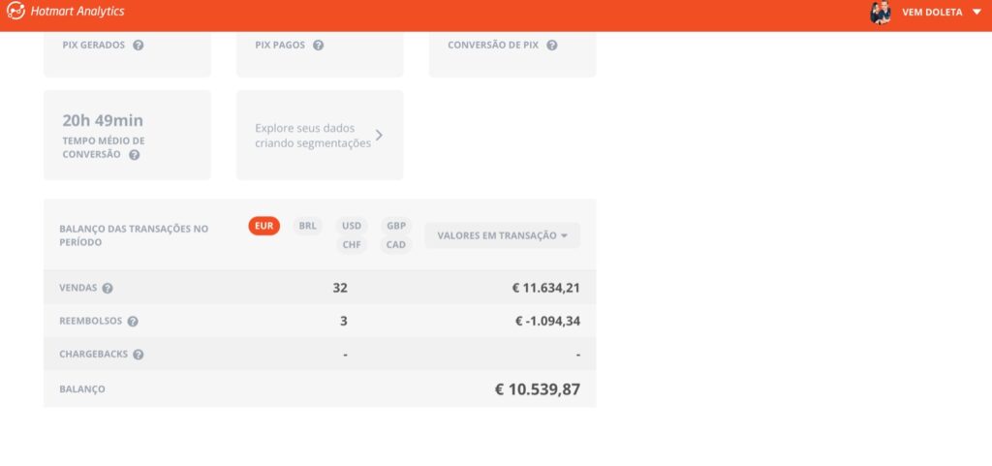992x466 pixels.
Task: Select the BRL currency filter
Action: [308, 226]
